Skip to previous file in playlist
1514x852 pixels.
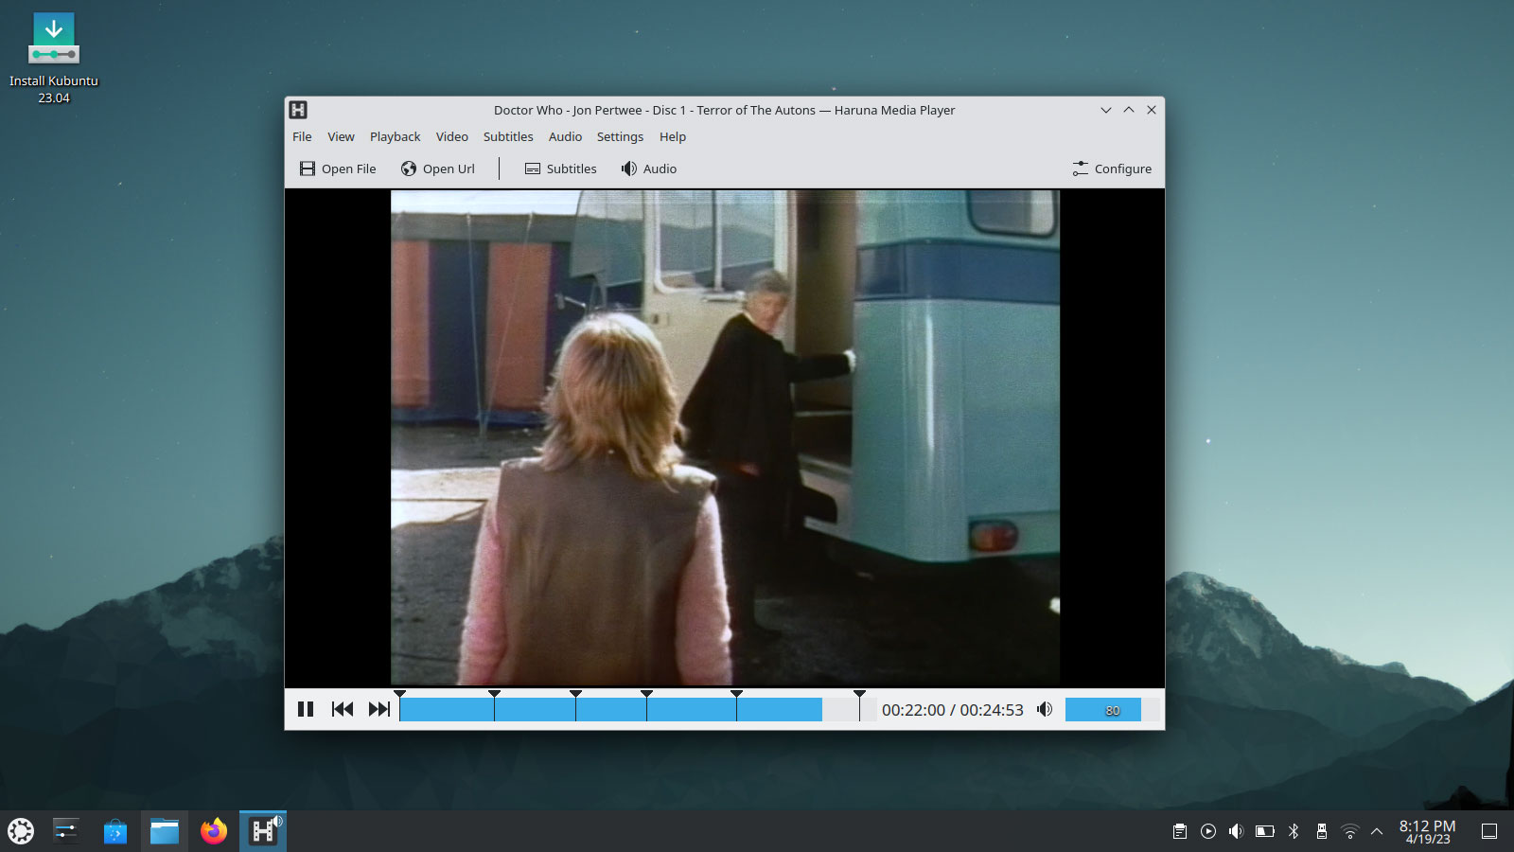pyautogui.click(x=343, y=709)
